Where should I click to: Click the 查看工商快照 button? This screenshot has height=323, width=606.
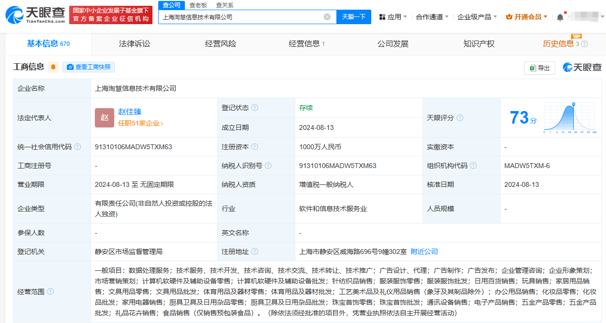[89, 67]
